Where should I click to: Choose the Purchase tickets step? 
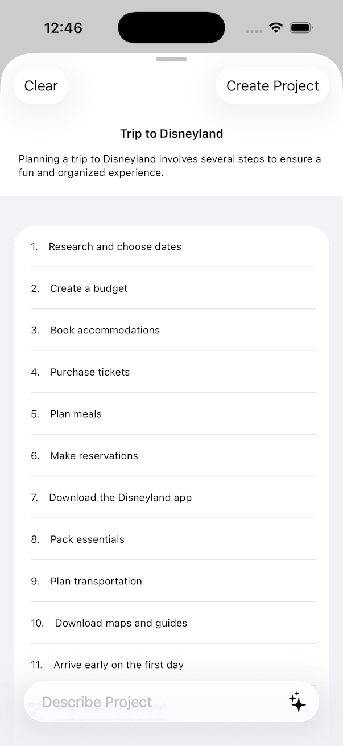pyautogui.click(x=90, y=372)
